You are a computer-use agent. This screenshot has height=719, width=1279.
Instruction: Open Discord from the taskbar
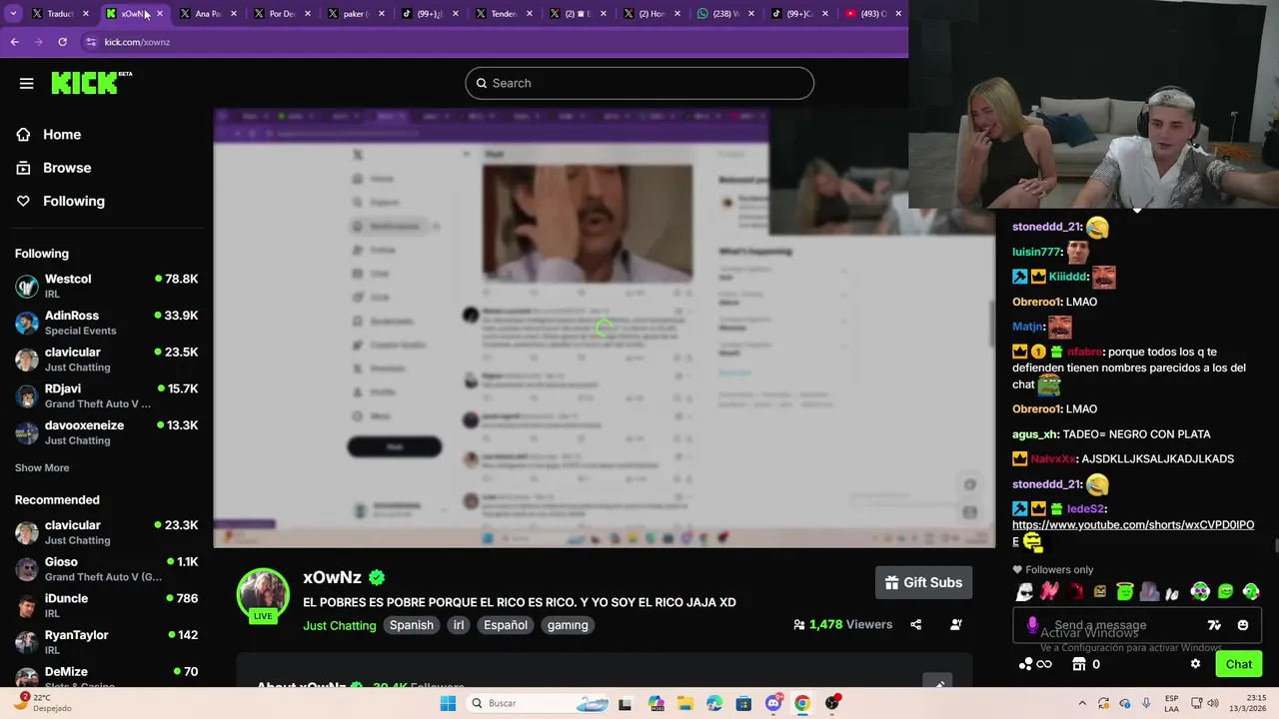point(773,703)
